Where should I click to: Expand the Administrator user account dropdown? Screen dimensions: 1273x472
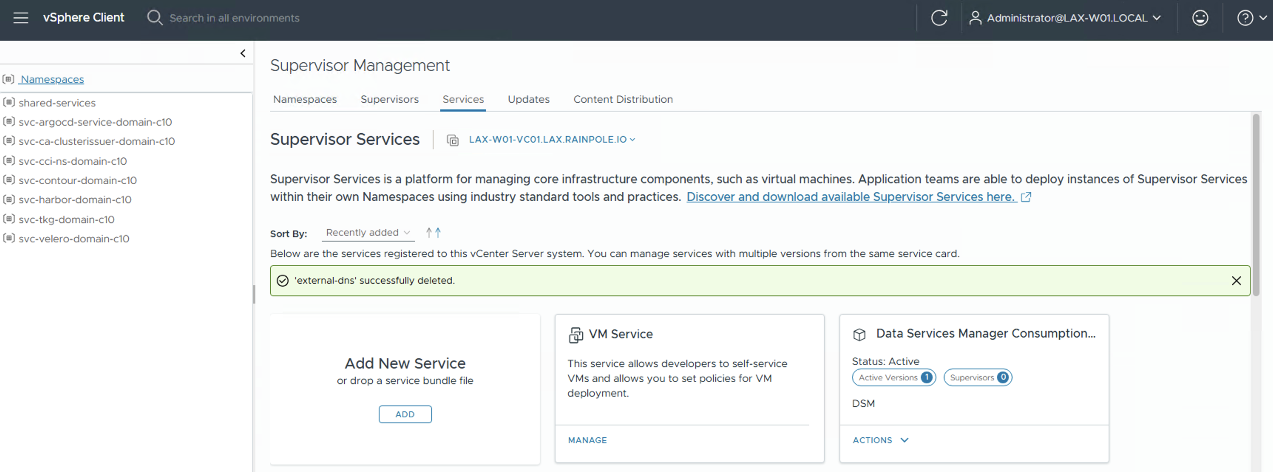1067,18
